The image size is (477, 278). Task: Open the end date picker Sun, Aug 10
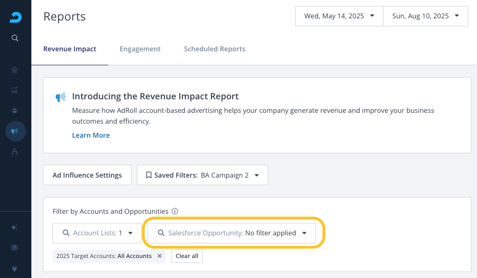425,16
